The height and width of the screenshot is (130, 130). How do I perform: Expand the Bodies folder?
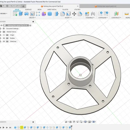[1, 38]
